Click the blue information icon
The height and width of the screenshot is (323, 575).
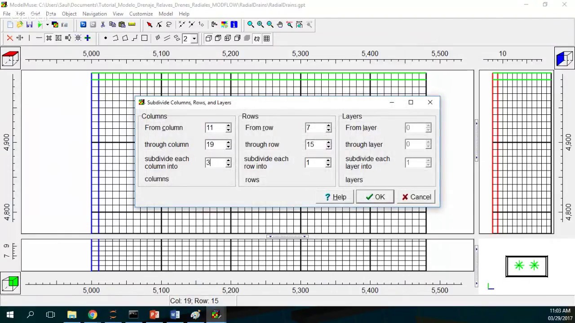[x=234, y=25]
